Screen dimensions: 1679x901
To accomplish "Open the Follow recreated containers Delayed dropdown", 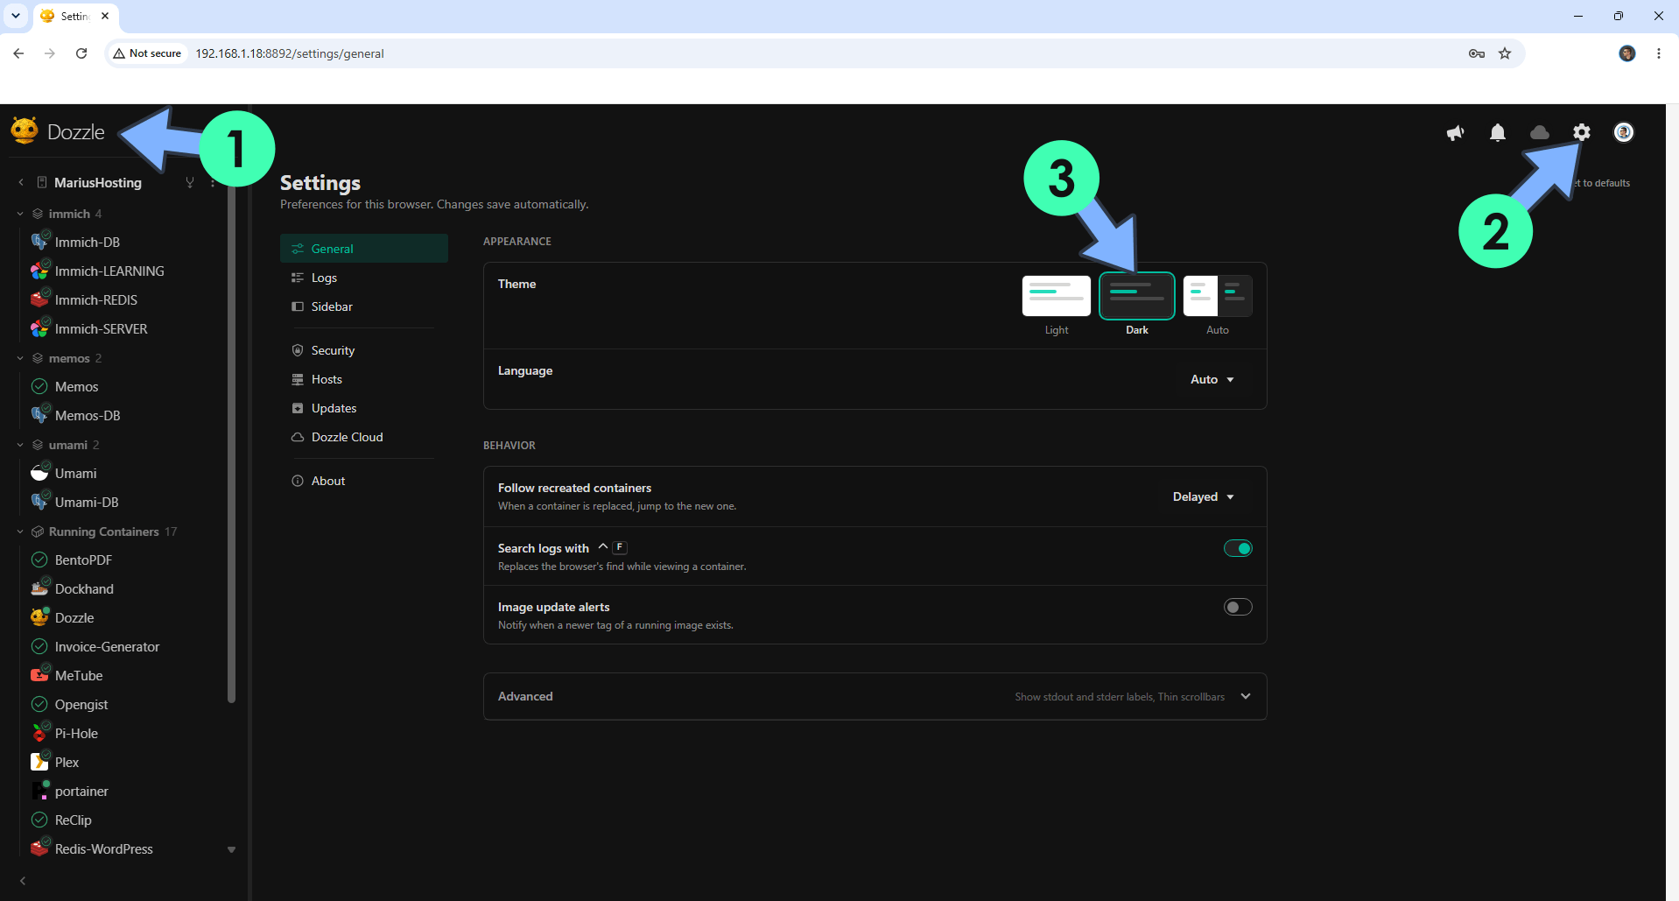I will (x=1204, y=496).
